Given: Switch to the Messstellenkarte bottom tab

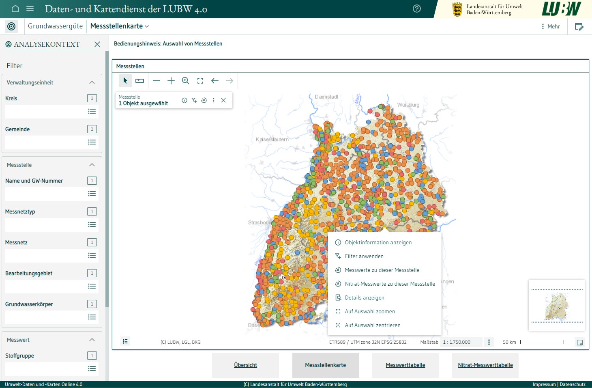Looking at the screenshot, I should tap(326, 365).
